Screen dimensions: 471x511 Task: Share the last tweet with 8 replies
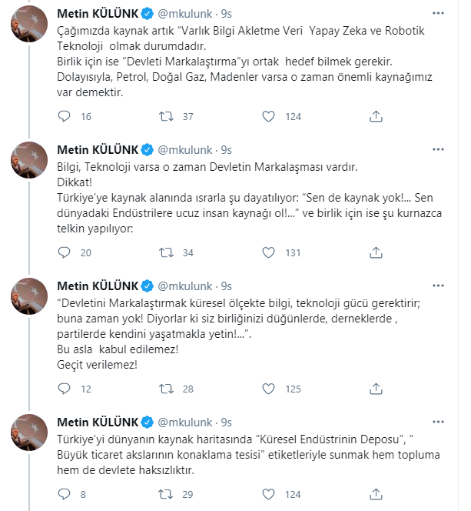tap(376, 495)
